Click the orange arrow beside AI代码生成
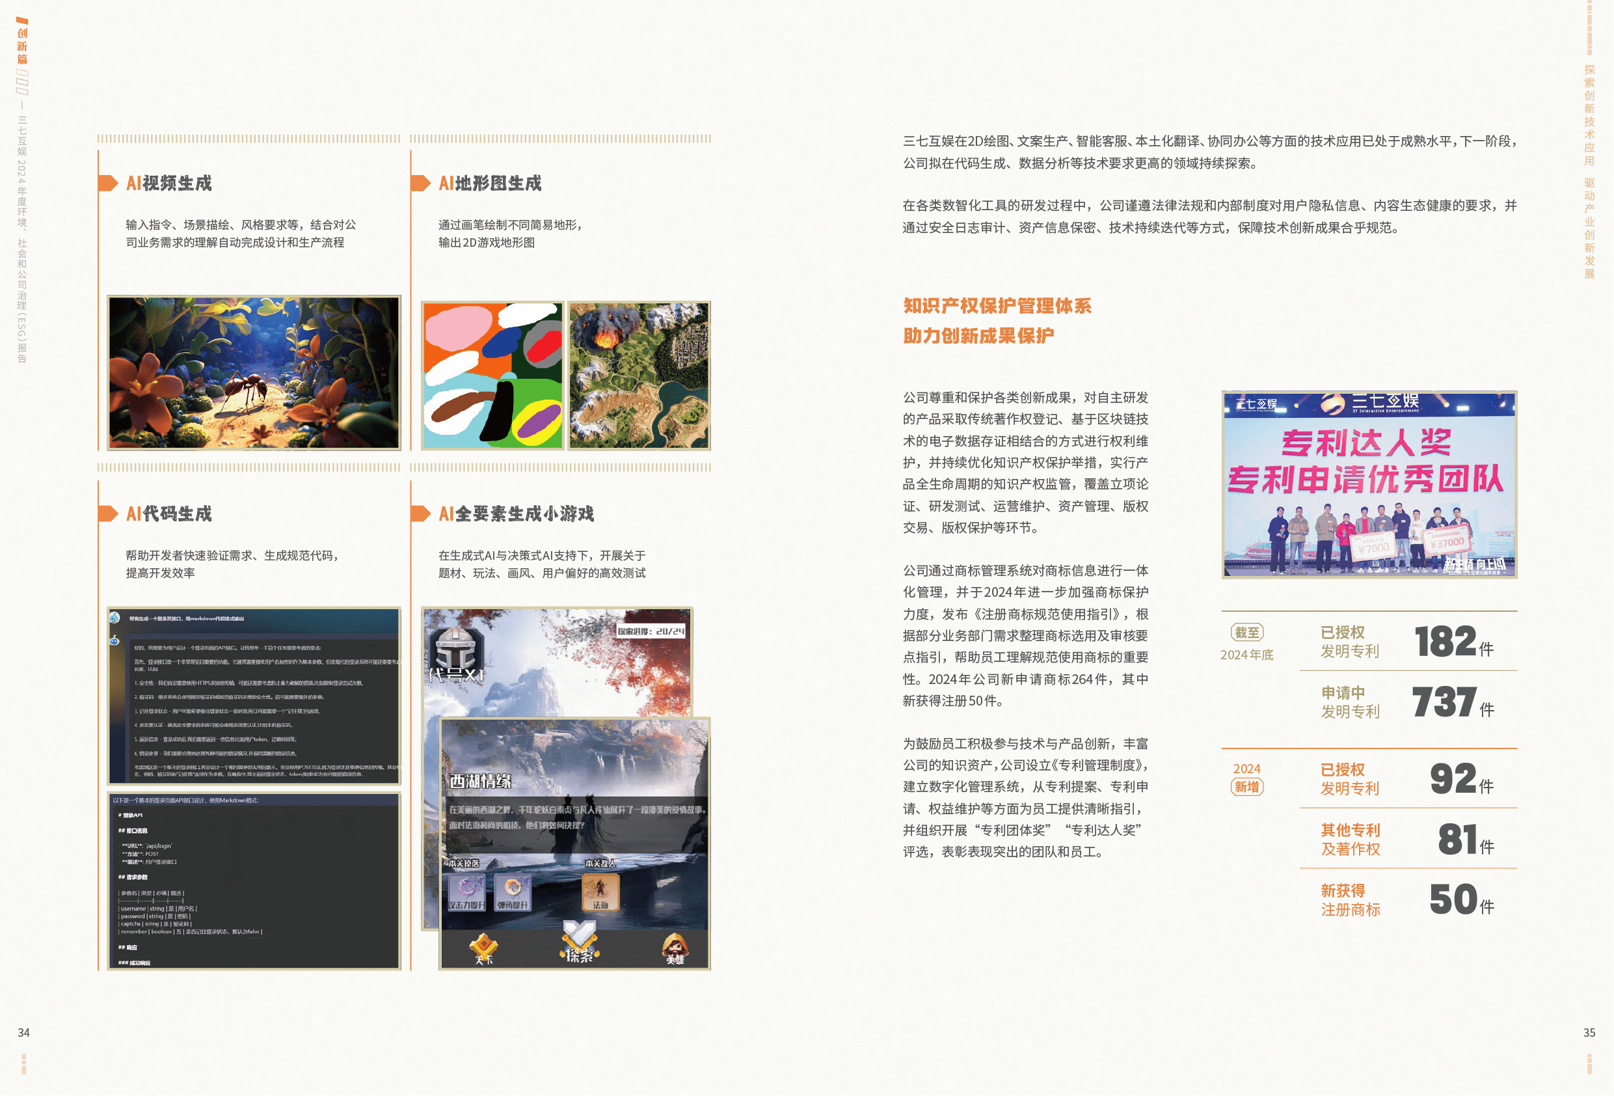Image resolution: width=1614 pixels, height=1096 pixels. pyautogui.click(x=107, y=514)
